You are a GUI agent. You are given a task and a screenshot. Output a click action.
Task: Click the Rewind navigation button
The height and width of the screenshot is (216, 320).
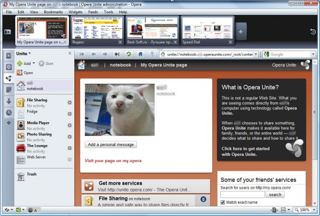(x=82, y=54)
